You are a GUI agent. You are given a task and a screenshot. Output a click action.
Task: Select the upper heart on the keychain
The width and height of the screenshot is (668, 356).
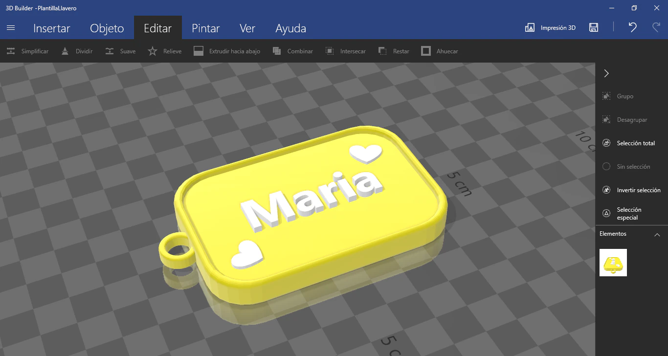click(365, 153)
